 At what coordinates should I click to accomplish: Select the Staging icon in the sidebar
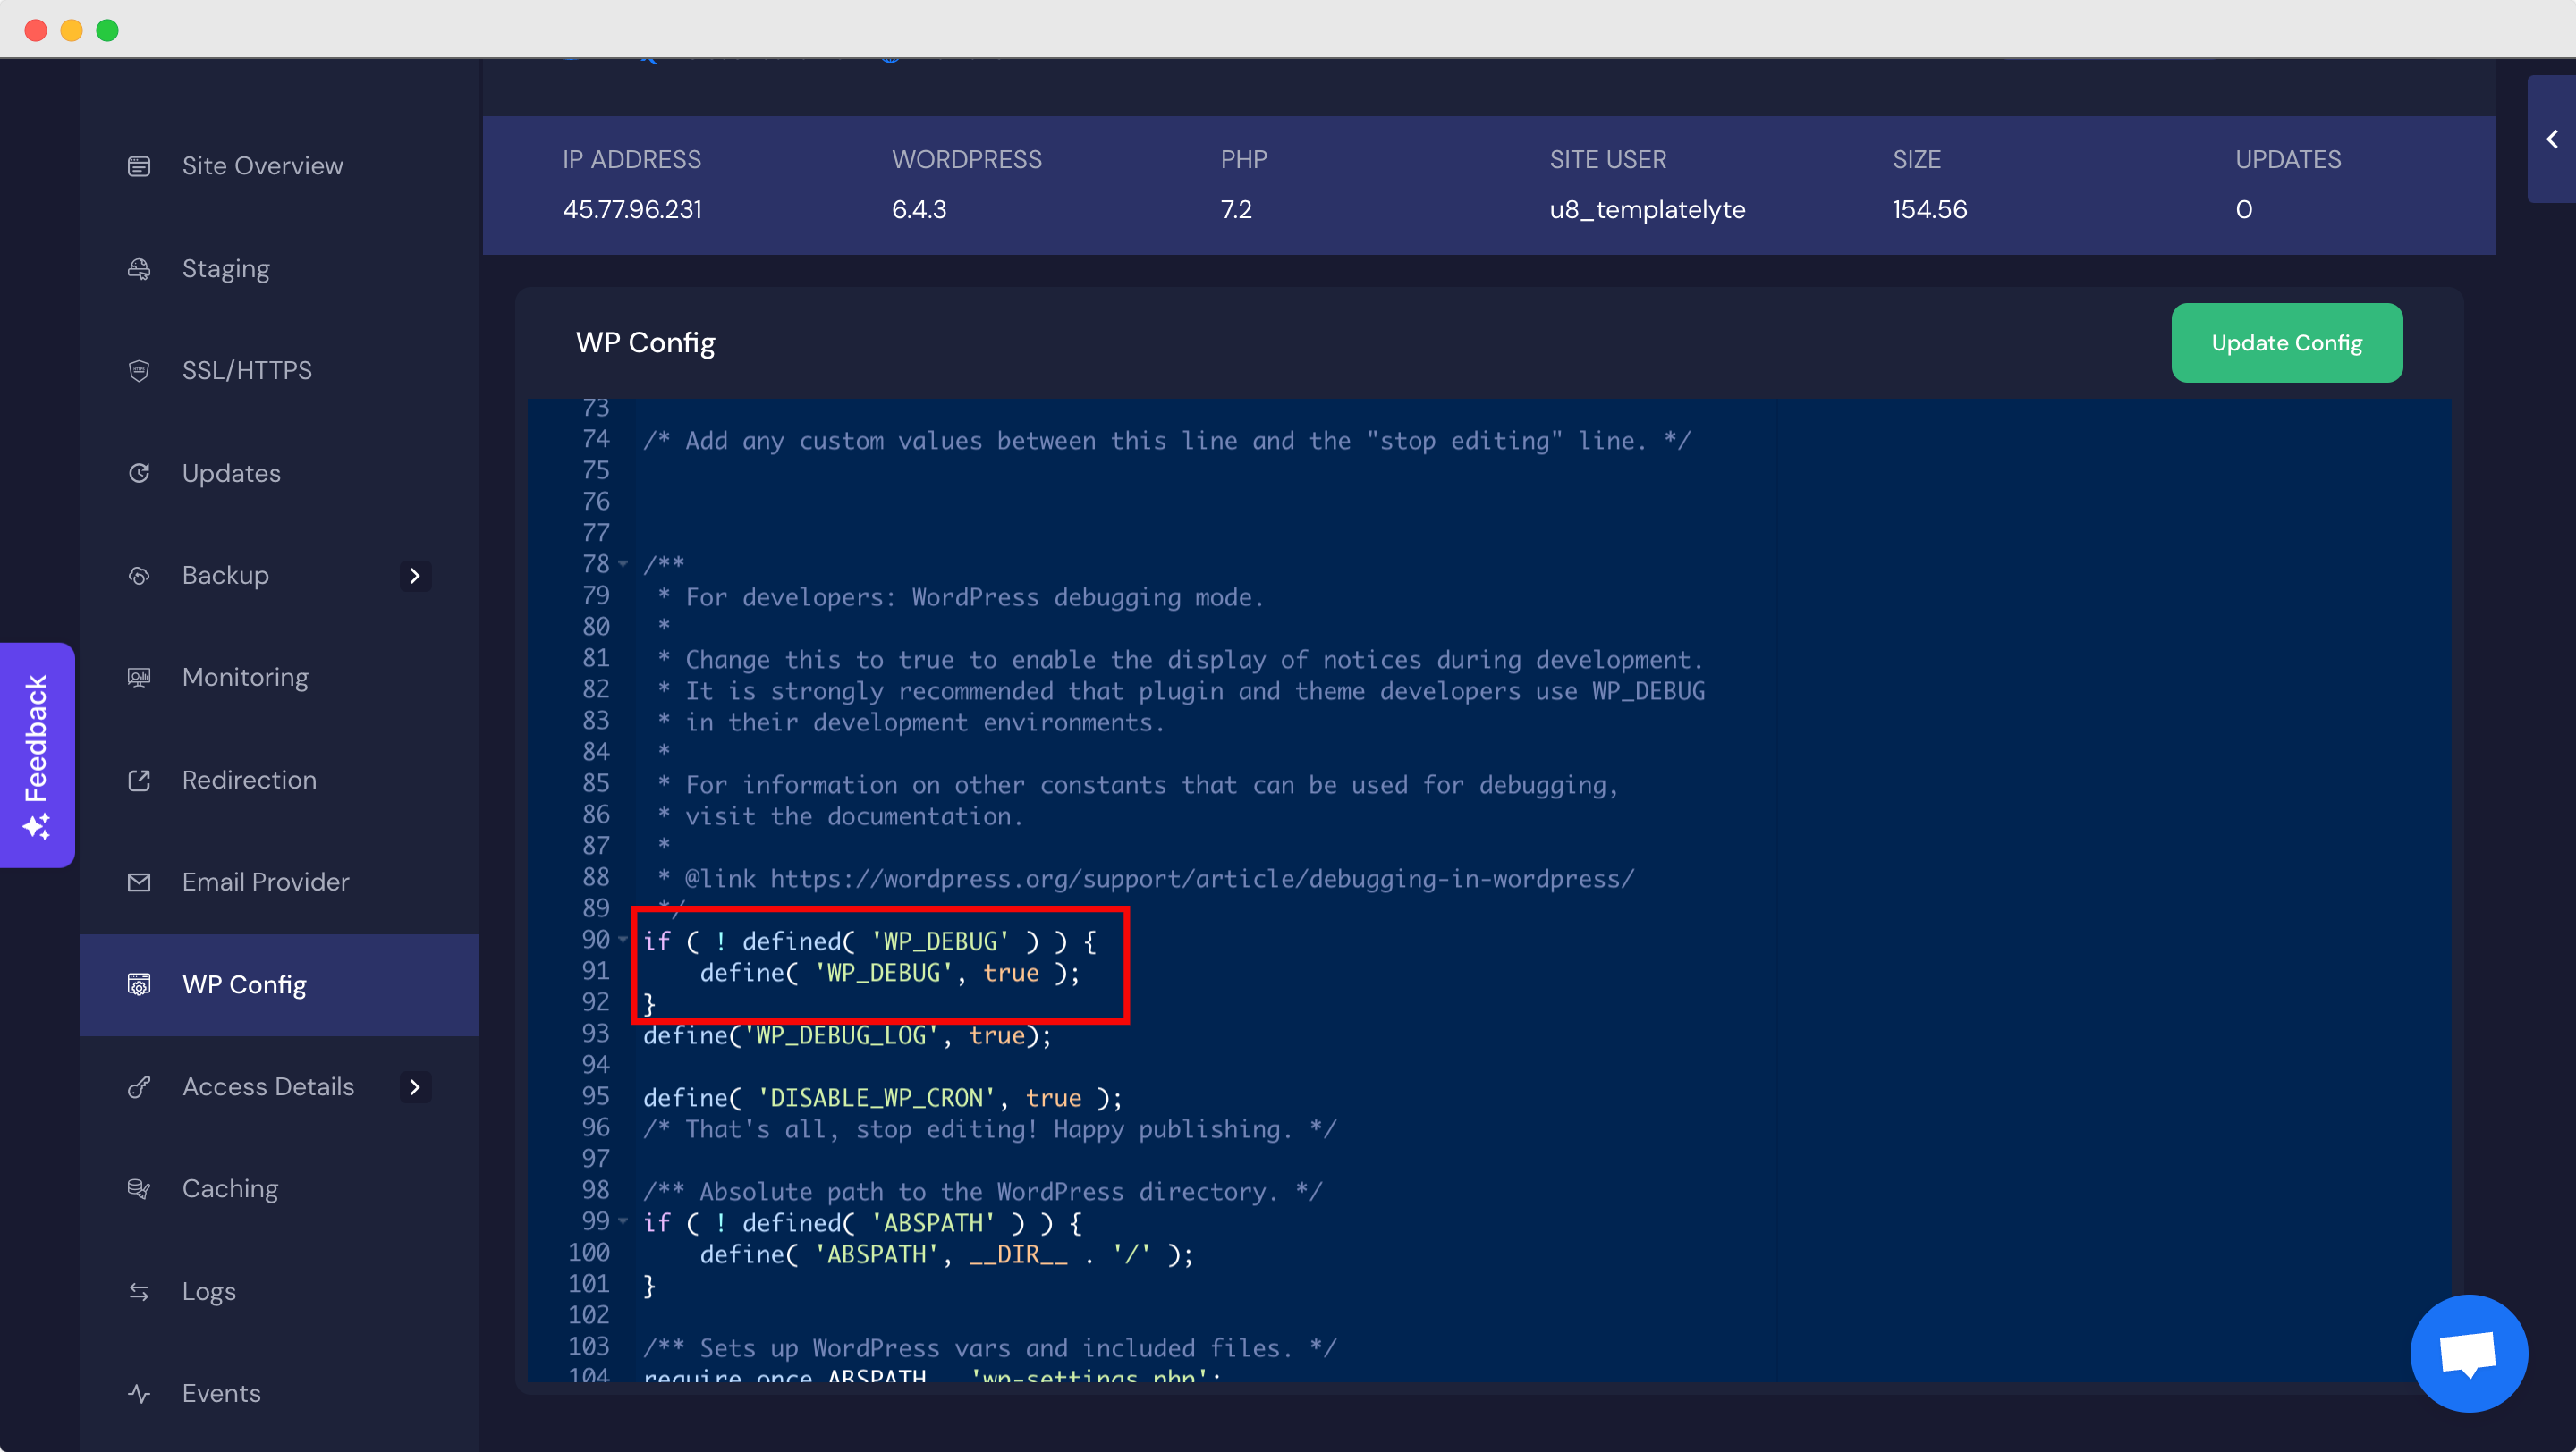click(x=139, y=268)
